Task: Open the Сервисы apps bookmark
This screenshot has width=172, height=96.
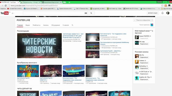Action: pos(3,9)
